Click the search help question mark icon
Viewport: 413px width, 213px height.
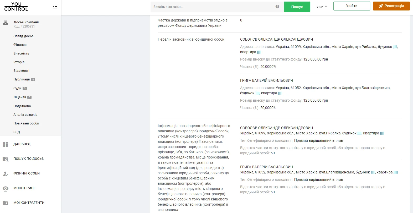[x=277, y=7]
